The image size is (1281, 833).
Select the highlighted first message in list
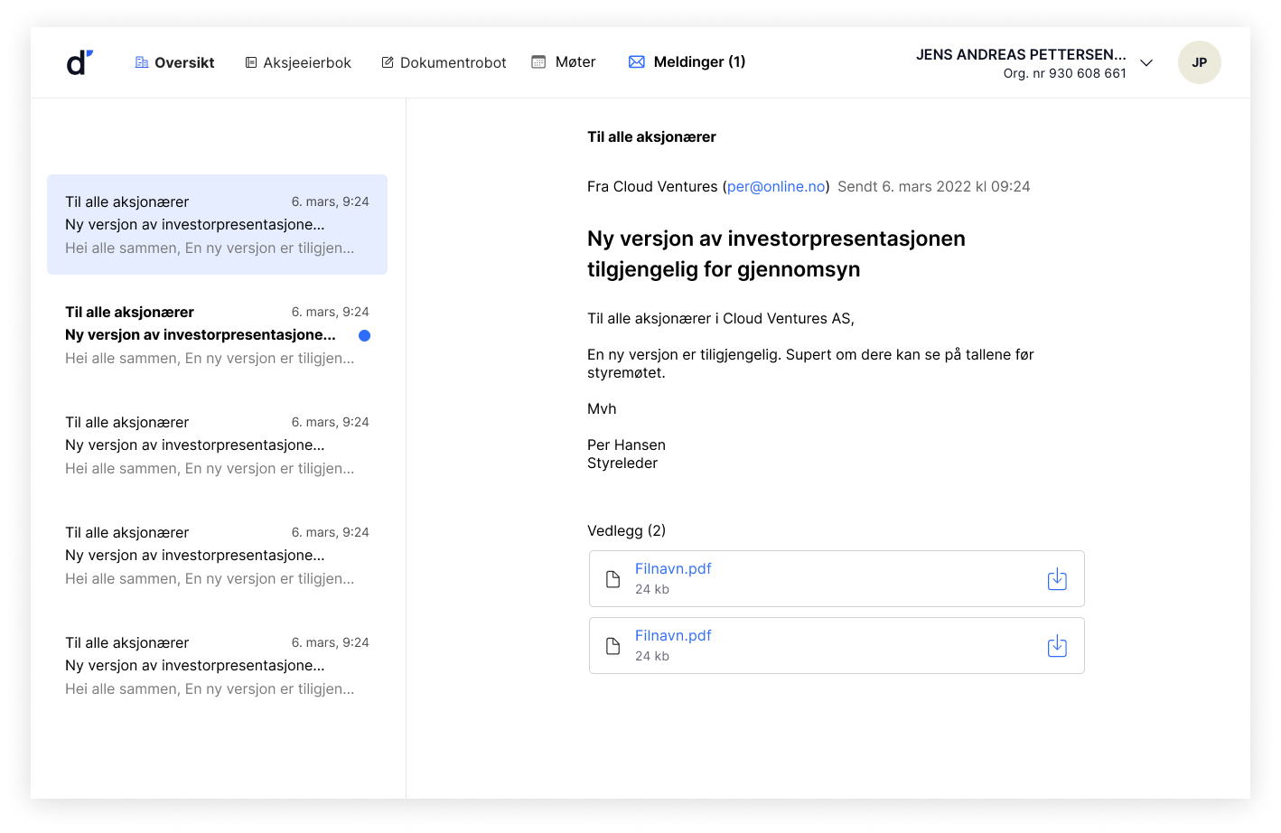point(217,224)
